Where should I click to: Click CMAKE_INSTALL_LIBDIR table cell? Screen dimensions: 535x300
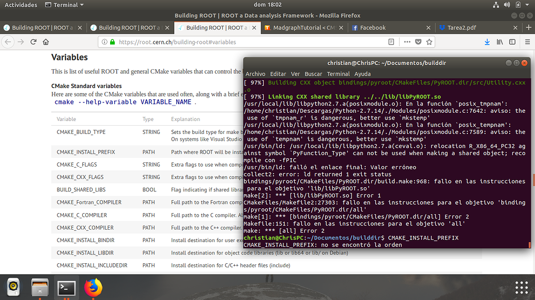(85, 253)
